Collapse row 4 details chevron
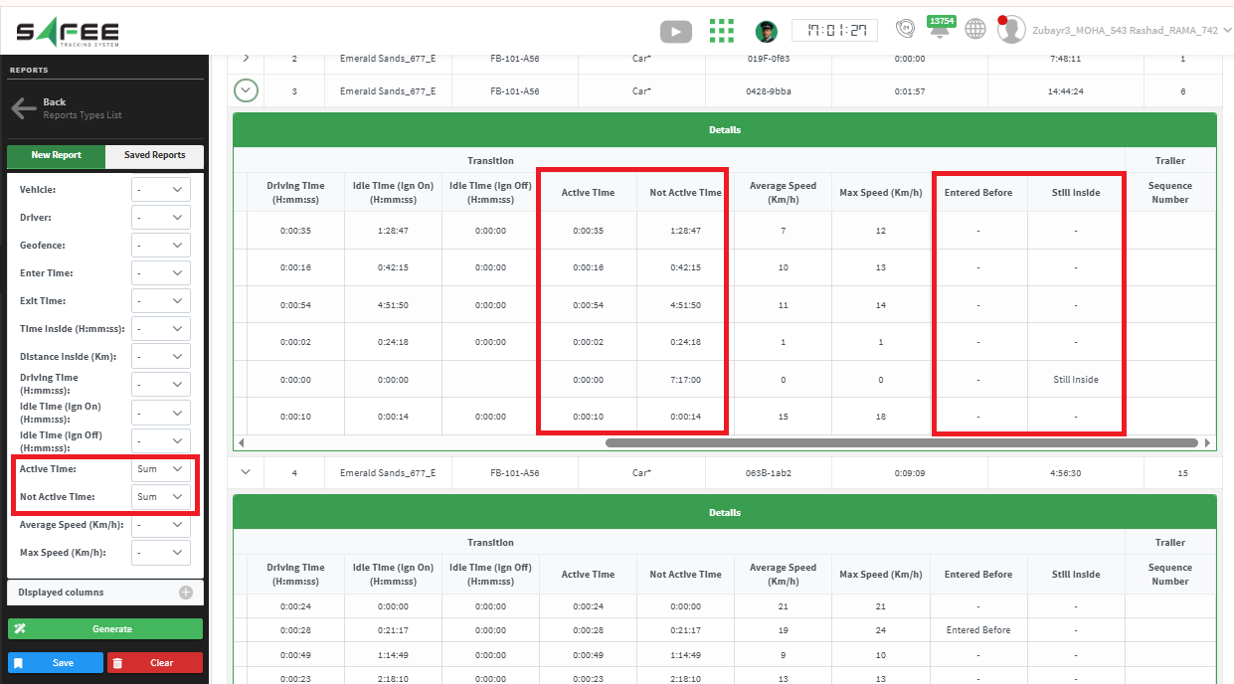 click(x=246, y=472)
